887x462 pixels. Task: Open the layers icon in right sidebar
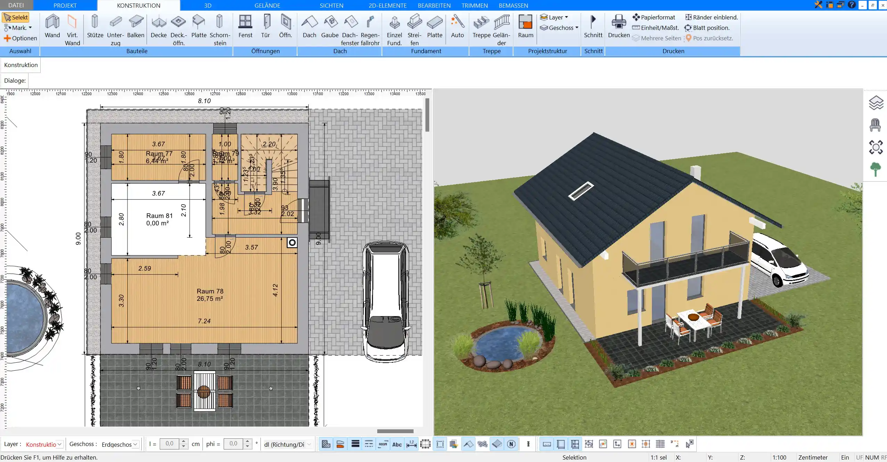click(876, 103)
